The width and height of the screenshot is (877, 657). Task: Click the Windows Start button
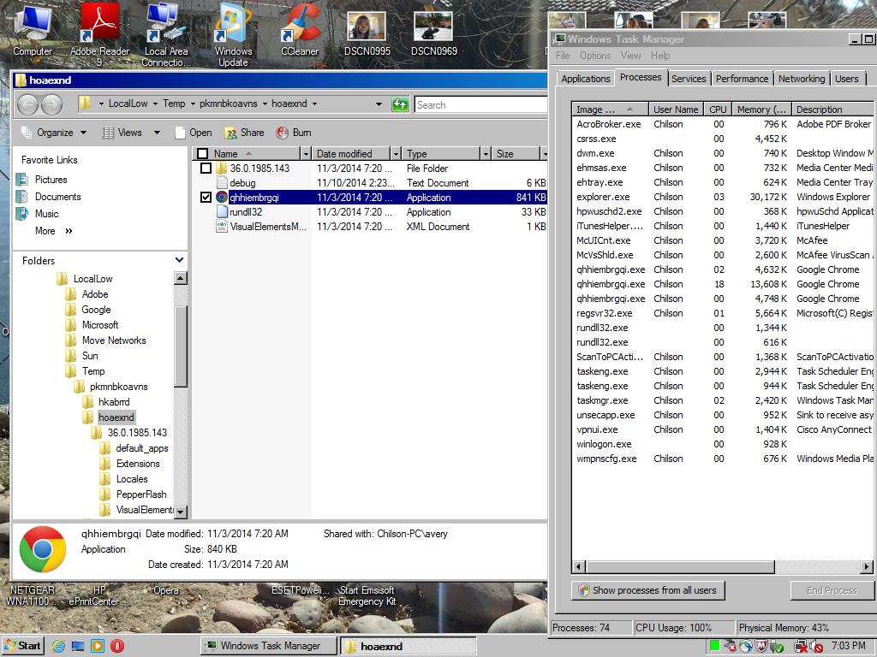pos(23,646)
